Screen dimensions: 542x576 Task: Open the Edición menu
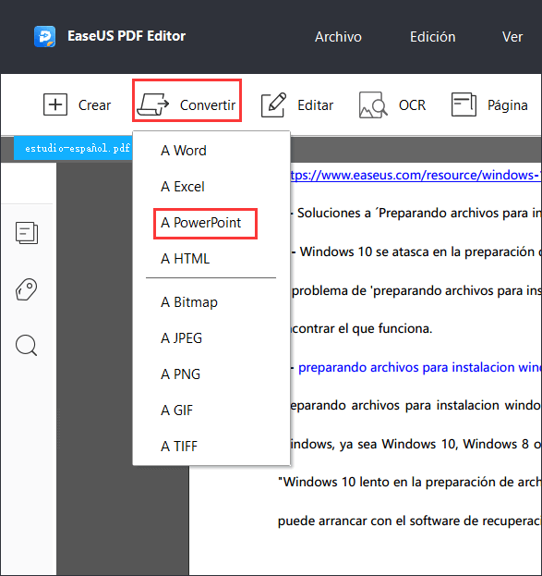tap(433, 37)
